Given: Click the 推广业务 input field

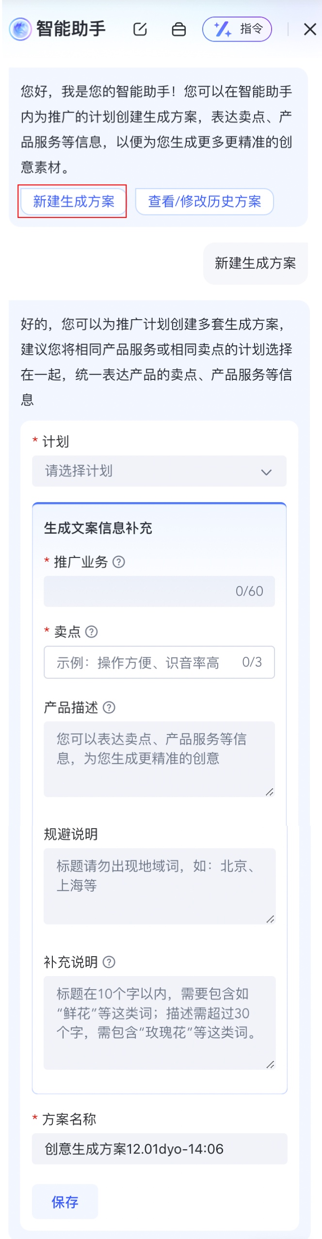Looking at the screenshot, I should [x=141, y=591].
